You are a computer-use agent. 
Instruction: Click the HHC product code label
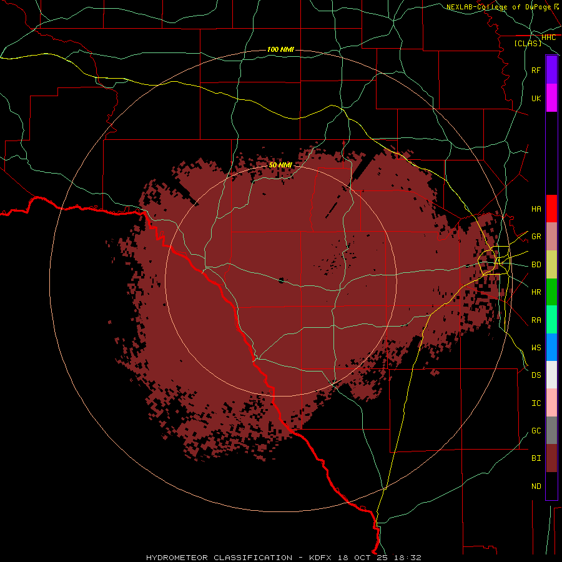[548, 37]
